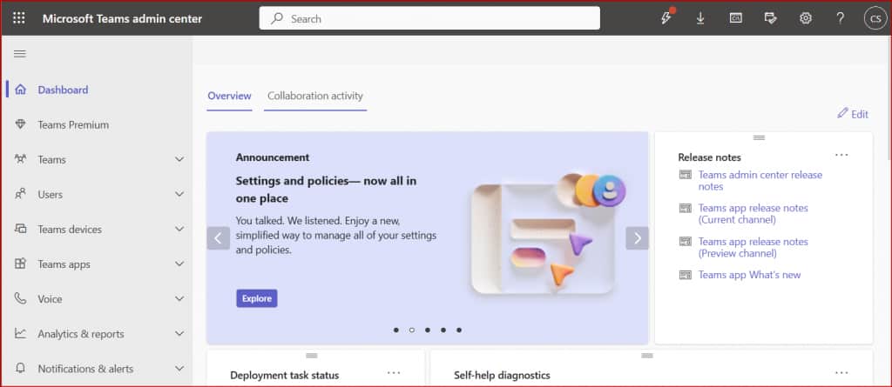Click the Release notes card drag handle
Image resolution: width=892 pixels, height=387 pixels.
coord(759,137)
